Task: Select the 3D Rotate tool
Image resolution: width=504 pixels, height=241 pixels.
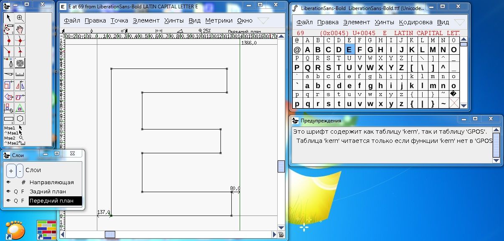Action: (x=9, y=108)
